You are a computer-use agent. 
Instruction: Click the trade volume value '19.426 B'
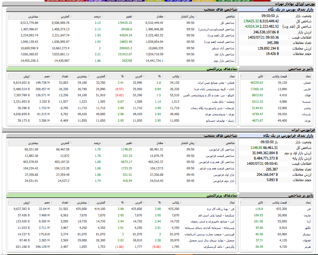click(x=272, y=54)
